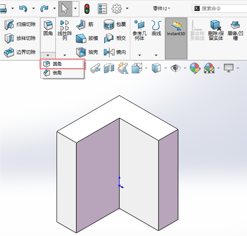
Task: Select the left purple face of the model
Action: coord(98,175)
